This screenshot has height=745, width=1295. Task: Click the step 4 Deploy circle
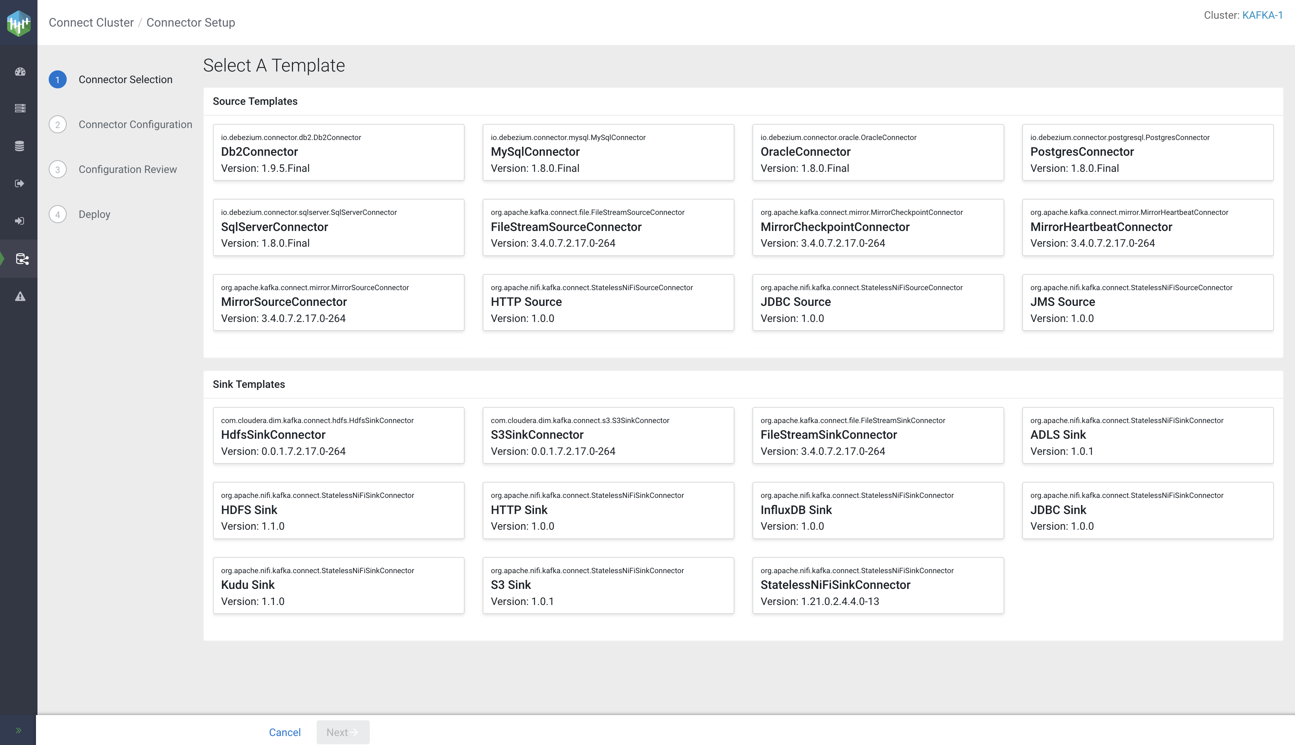(x=58, y=215)
